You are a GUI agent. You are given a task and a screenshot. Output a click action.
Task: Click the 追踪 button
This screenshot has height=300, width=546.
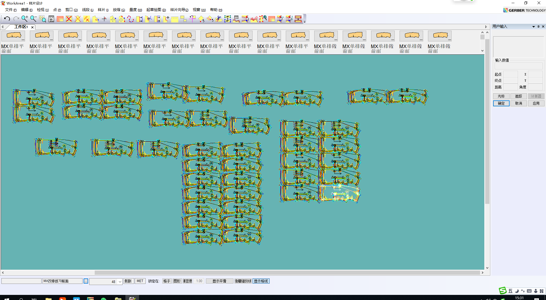[x=518, y=96]
